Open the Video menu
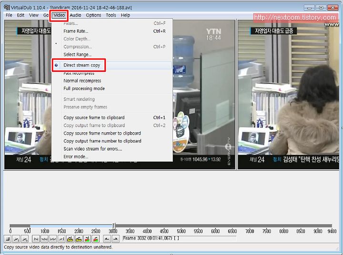343x255 pixels. pos(59,15)
